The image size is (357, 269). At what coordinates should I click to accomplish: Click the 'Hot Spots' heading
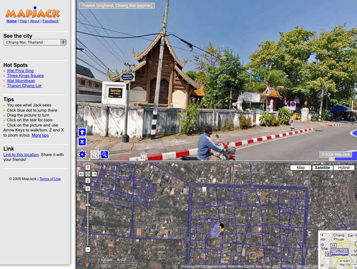click(x=16, y=65)
